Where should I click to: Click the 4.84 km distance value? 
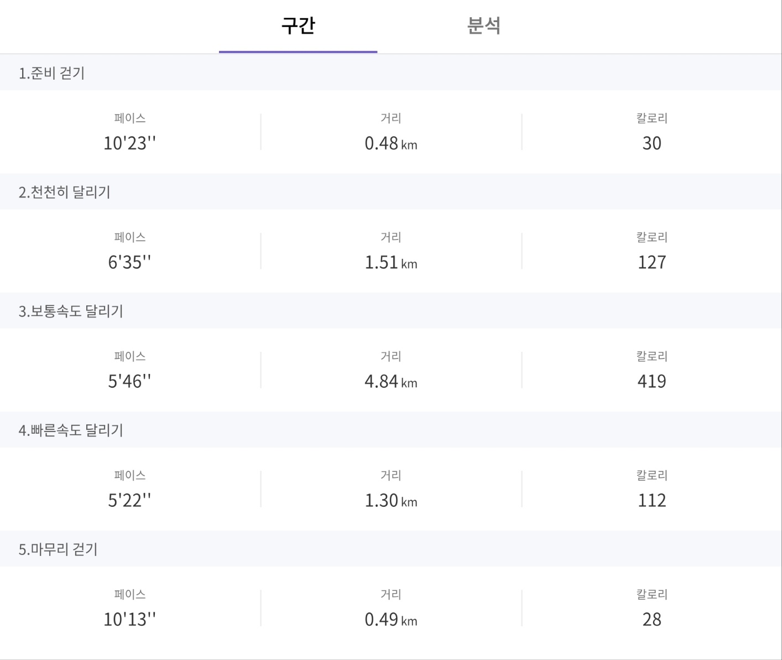(390, 381)
